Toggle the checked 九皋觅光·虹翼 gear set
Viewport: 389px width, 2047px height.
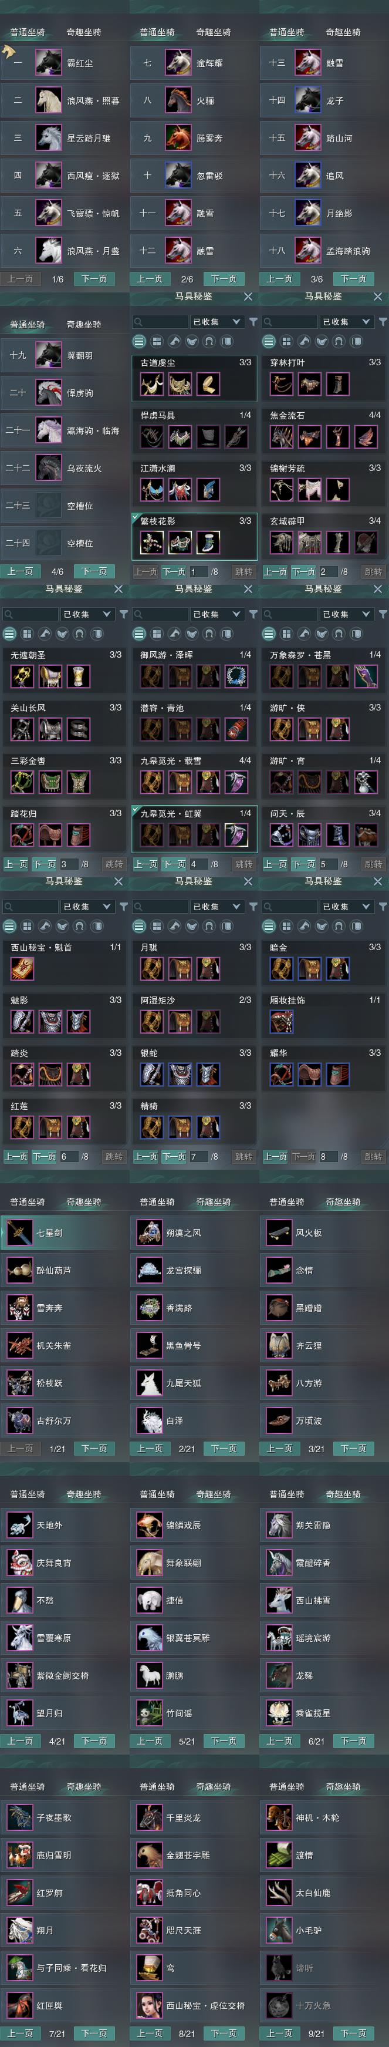pyautogui.click(x=195, y=829)
